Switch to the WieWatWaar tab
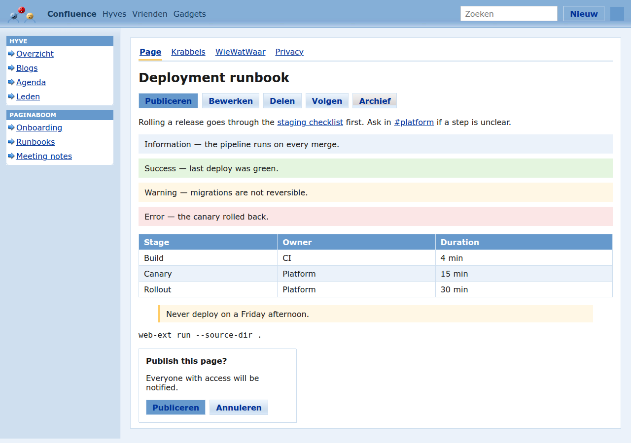Image resolution: width=631 pixels, height=443 pixels. (241, 52)
